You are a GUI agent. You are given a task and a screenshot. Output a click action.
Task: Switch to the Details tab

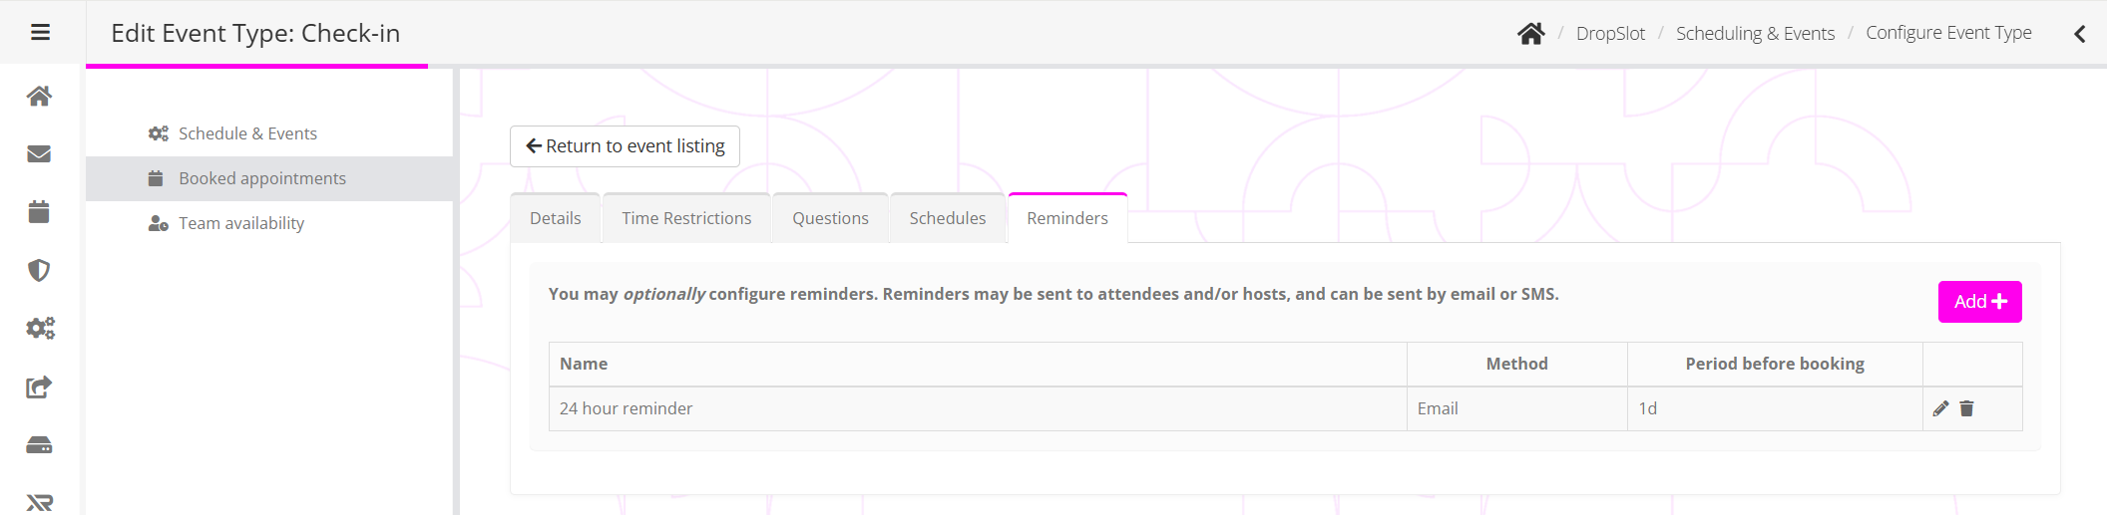(x=555, y=218)
